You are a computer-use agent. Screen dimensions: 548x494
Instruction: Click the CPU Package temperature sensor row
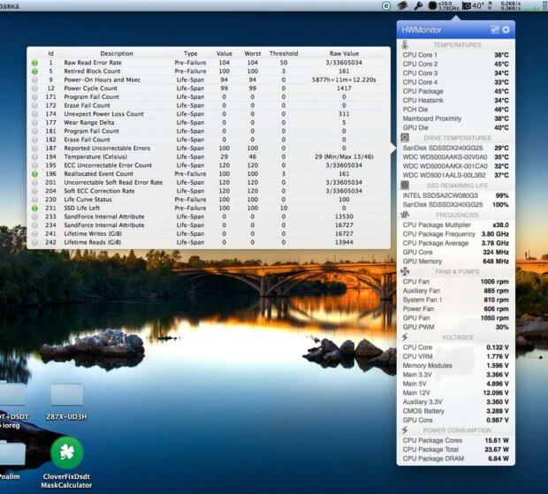click(x=454, y=91)
